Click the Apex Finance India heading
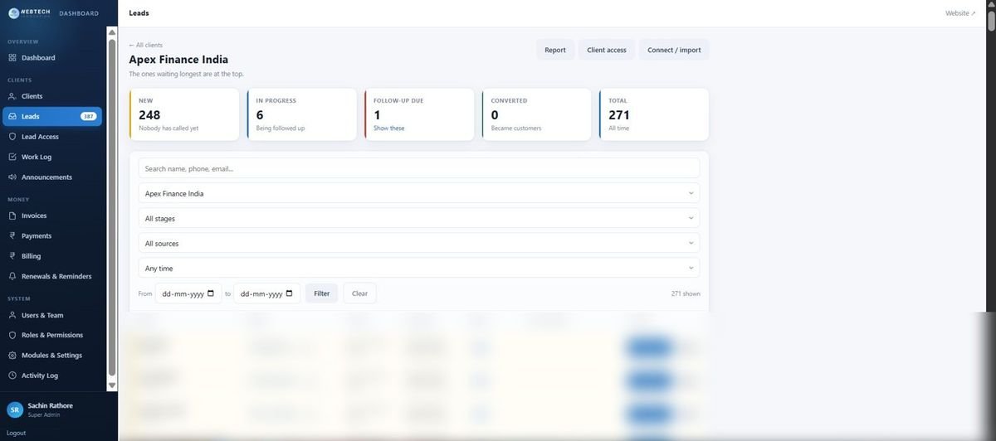The image size is (996, 441). click(x=178, y=60)
